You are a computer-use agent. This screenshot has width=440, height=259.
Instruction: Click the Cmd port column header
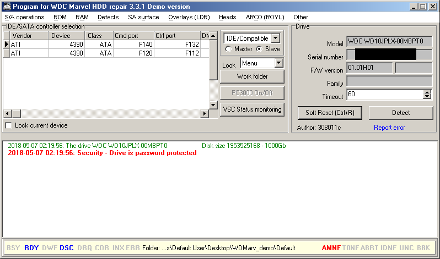pos(134,36)
